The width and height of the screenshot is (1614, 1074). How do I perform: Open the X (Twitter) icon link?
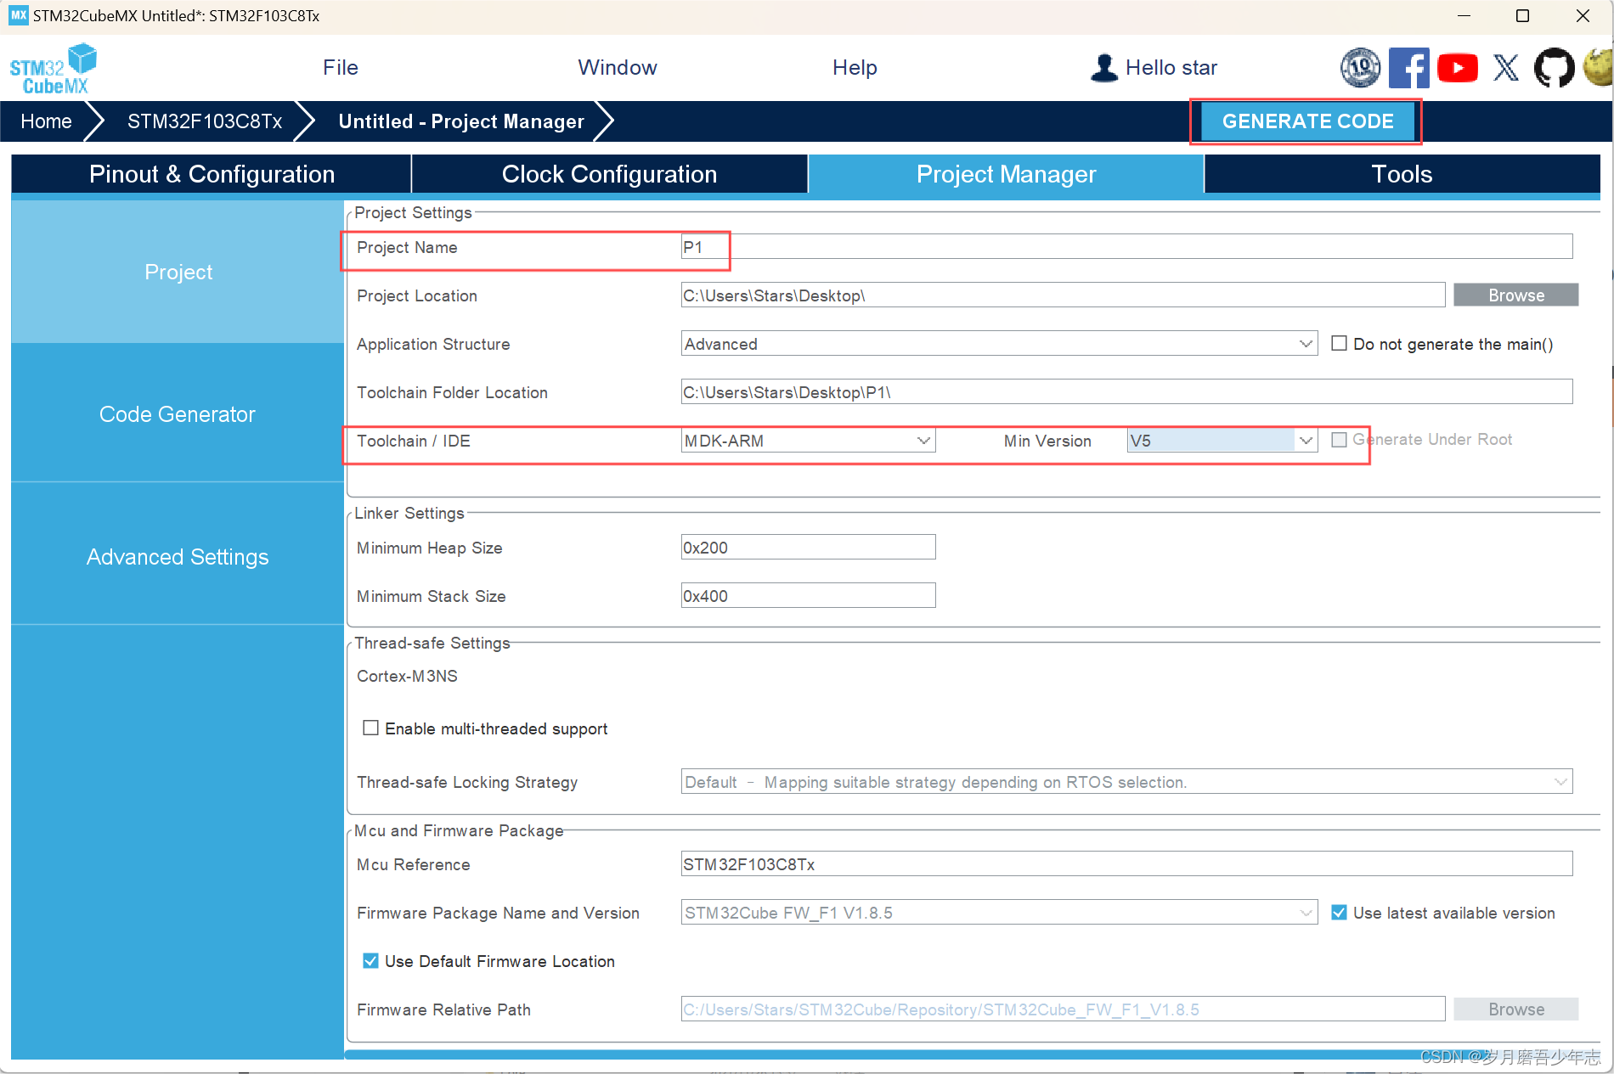click(1506, 68)
